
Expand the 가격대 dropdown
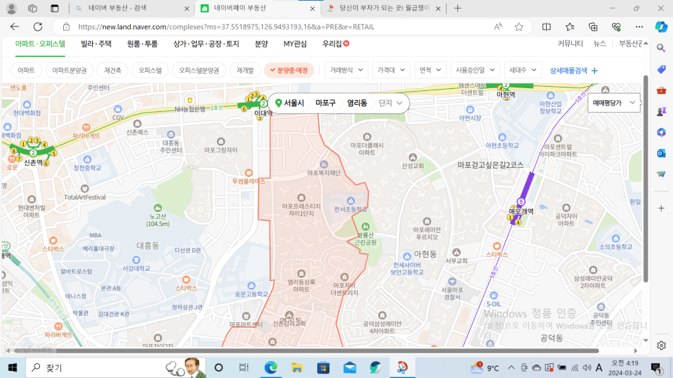391,70
